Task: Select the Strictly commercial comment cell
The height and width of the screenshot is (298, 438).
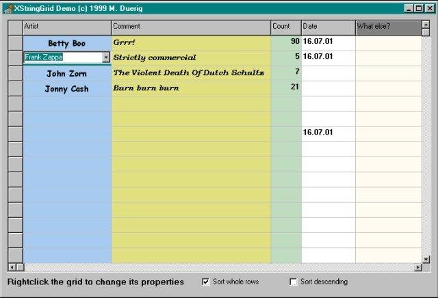Action: tap(191, 58)
